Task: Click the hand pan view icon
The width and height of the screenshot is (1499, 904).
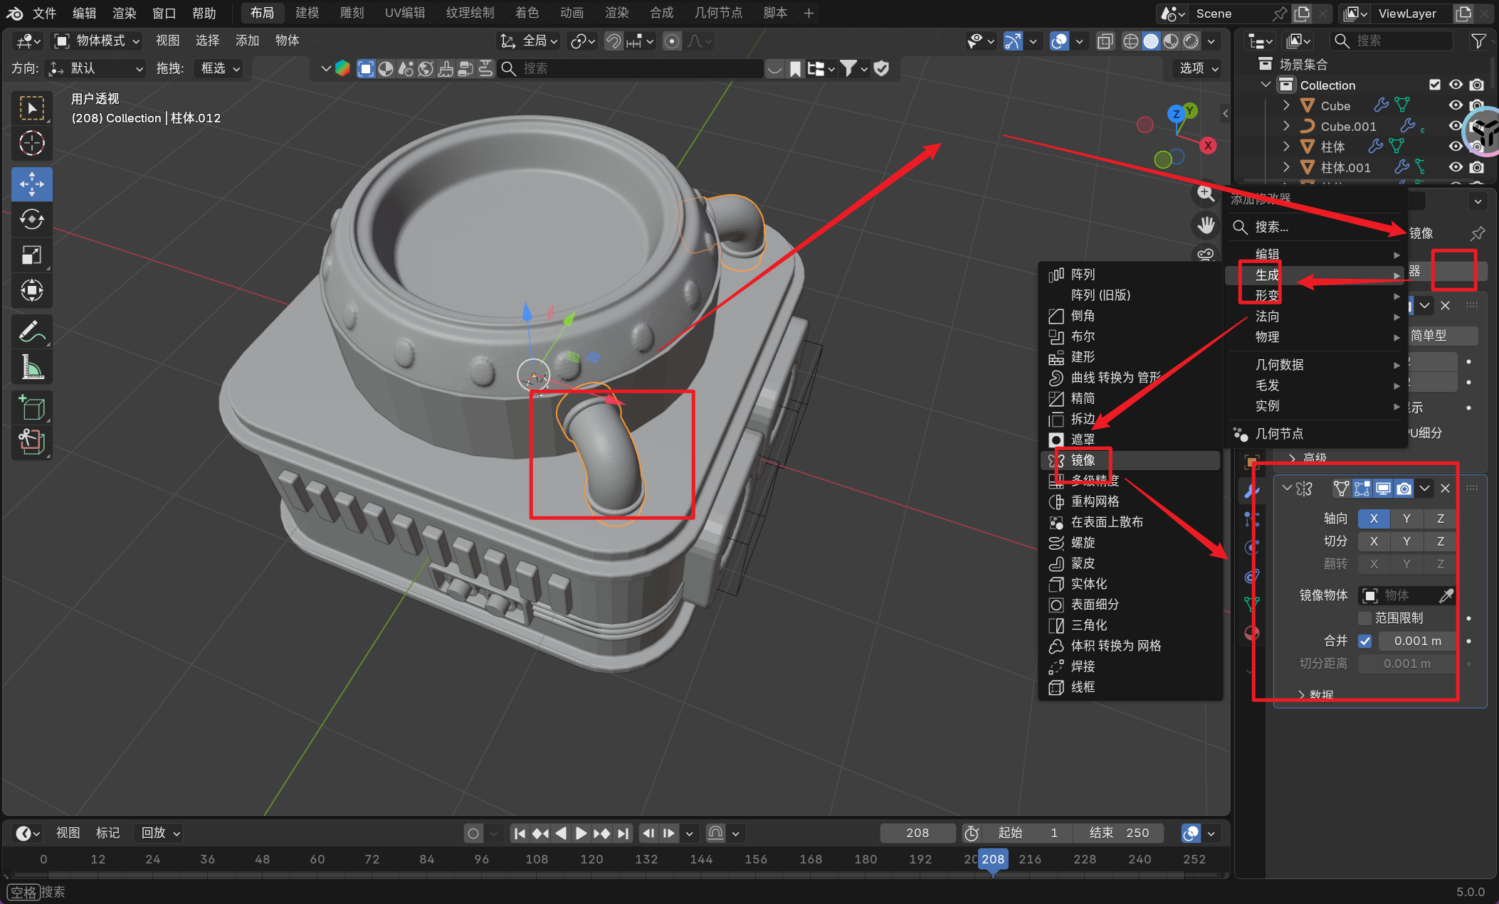Action: pos(1206,225)
